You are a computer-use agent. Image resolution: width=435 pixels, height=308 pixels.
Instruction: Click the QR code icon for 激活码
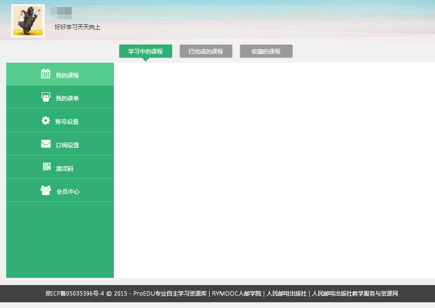pyautogui.click(x=46, y=167)
